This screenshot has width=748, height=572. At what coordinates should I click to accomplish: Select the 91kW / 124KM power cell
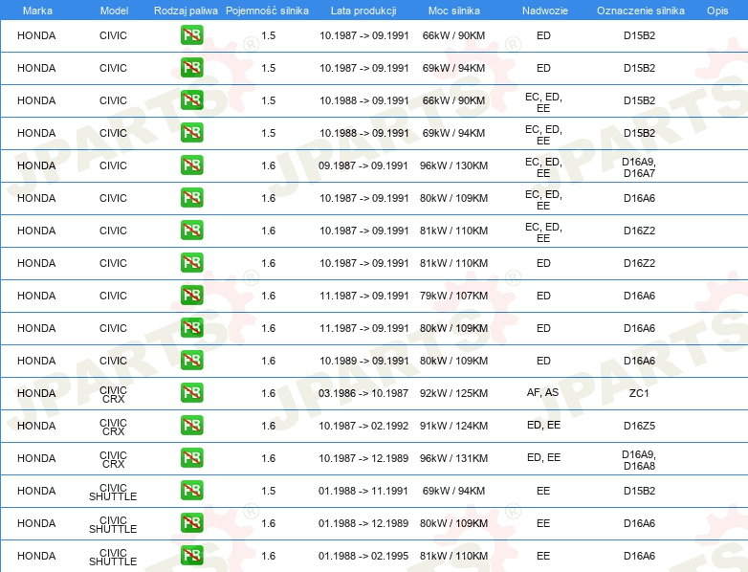pyautogui.click(x=453, y=426)
